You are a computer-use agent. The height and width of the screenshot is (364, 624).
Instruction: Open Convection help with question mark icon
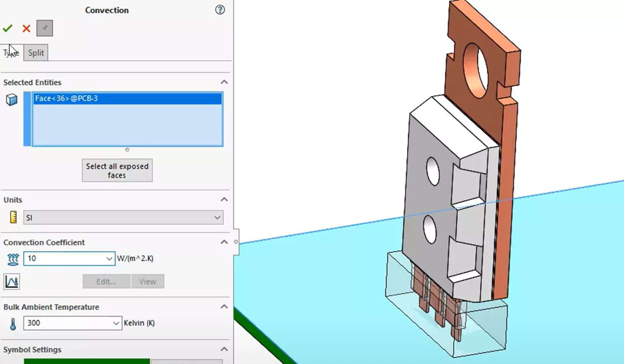tap(220, 10)
